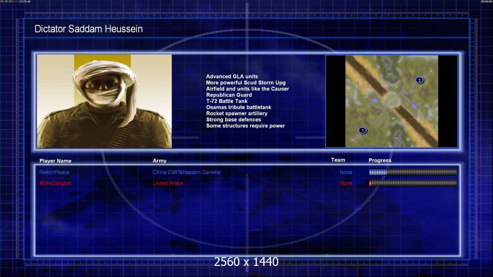Select player name RektInPeace
Image resolution: width=493 pixels, height=277 pixels.
(x=55, y=172)
